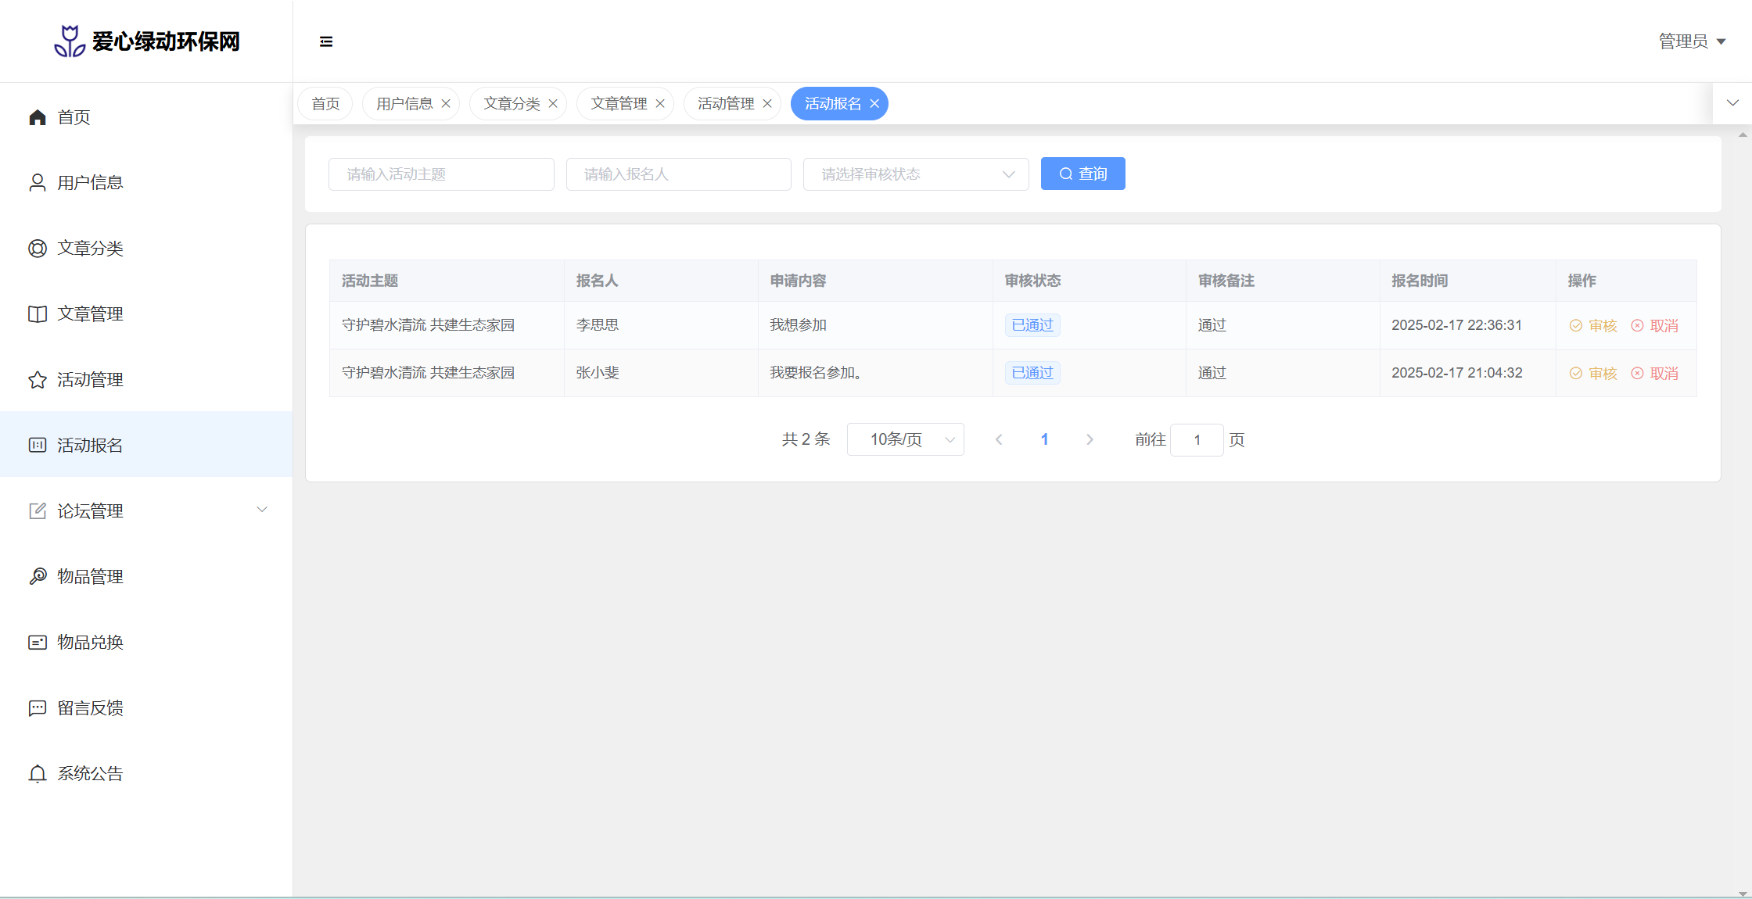Click the 请输入活动主题 input field
This screenshot has width=1752, height=899.
tap(441, 174)
